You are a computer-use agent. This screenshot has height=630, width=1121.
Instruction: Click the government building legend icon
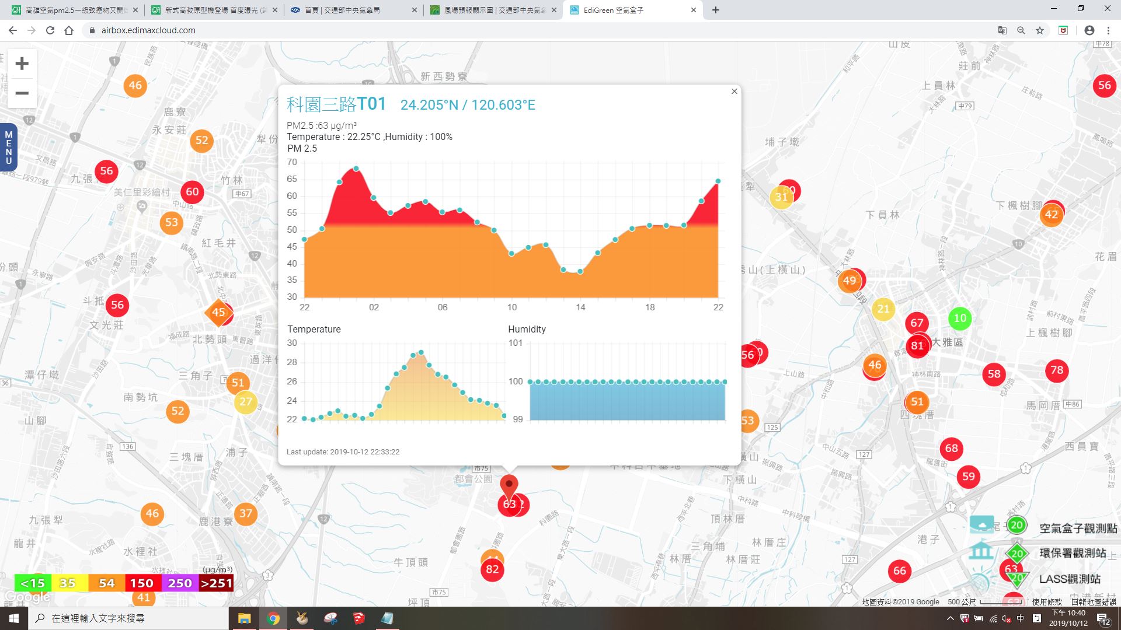tap(981, 551)
